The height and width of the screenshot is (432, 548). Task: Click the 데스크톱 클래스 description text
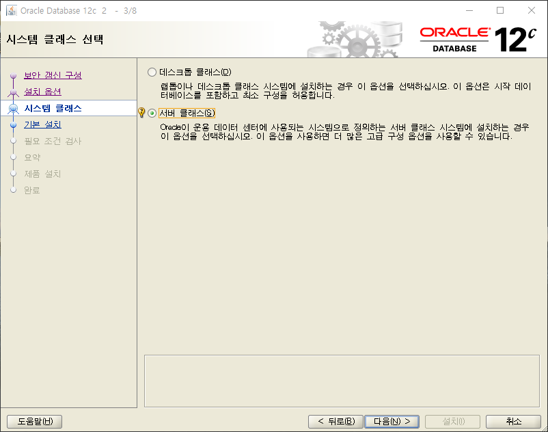(346, 90)
